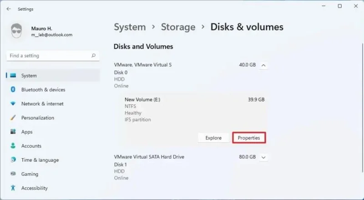Image resolution: width=364 pixels, height=200 pixels.
Task: Click the Accounts person icon
Action: point(13,146)
